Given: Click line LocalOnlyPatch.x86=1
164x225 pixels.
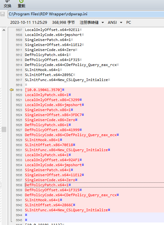Looking at the screenshot, I should click(x=47, y=95).
